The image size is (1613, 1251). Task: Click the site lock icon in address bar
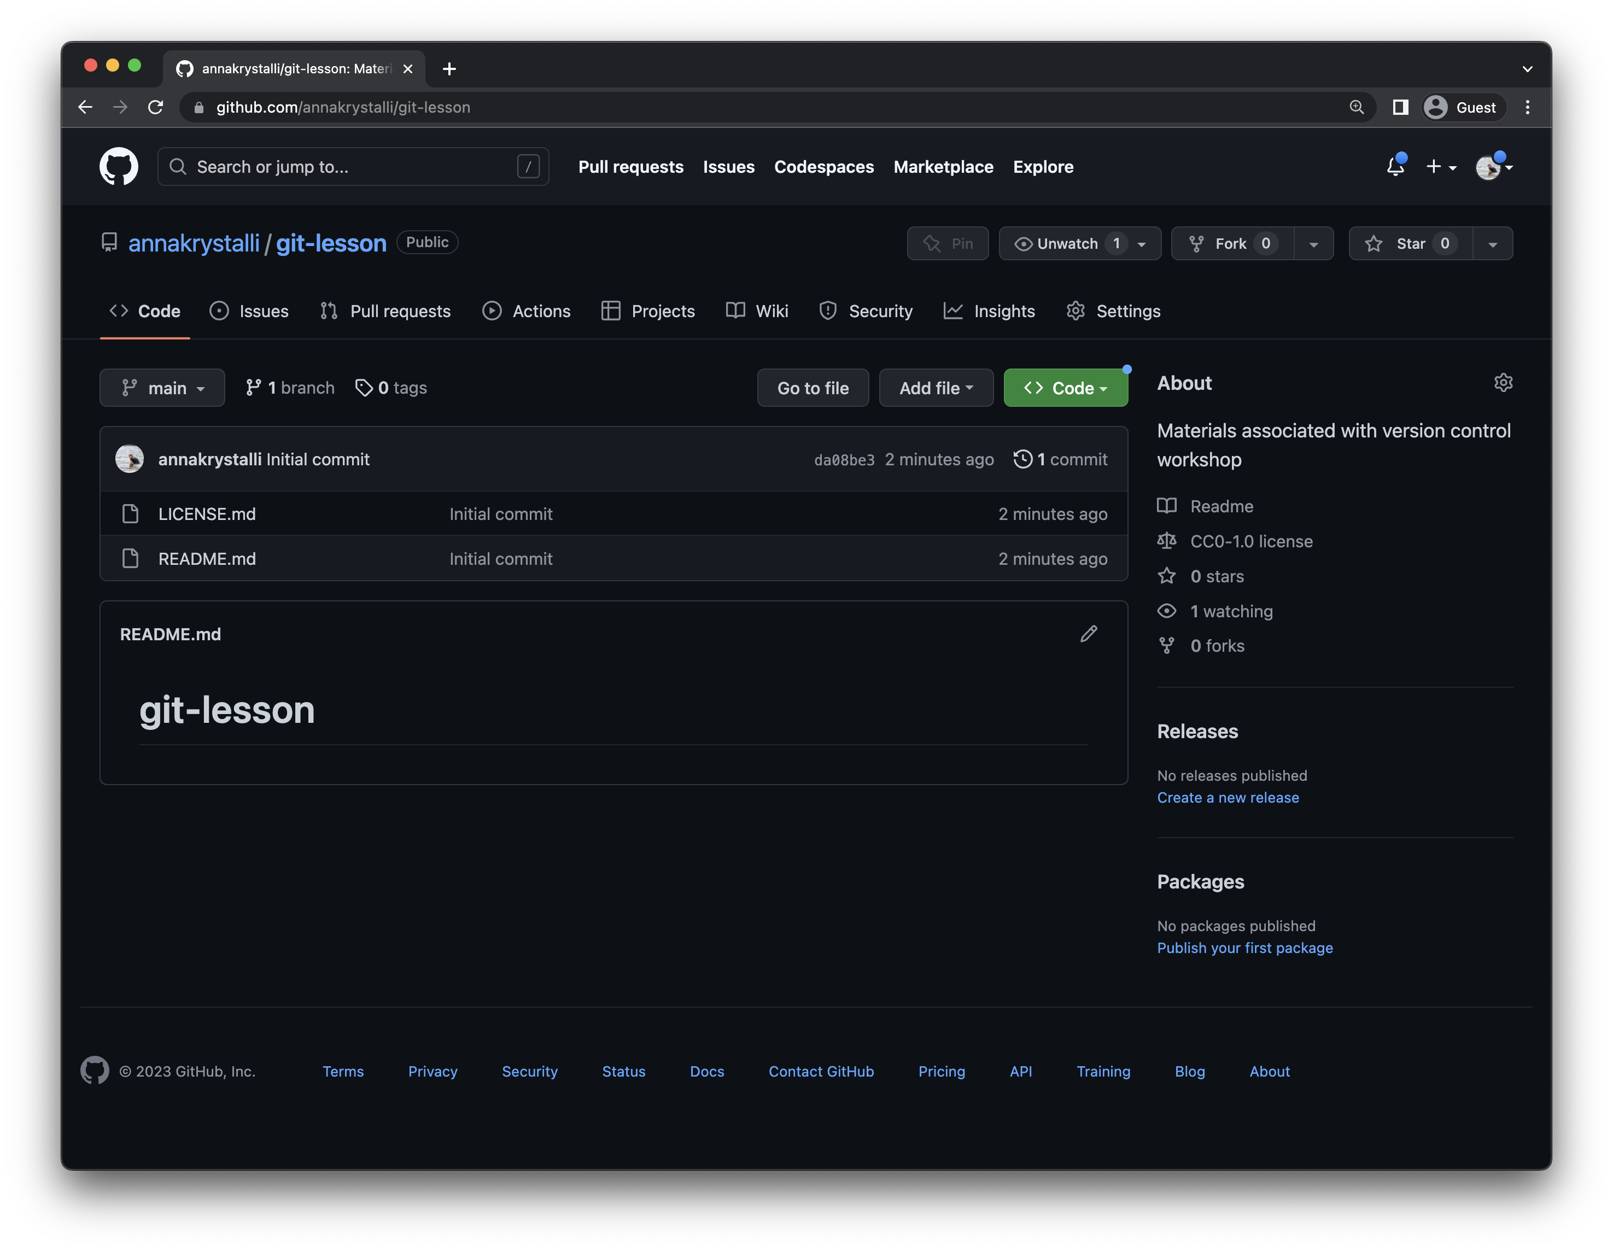point(198,108)
